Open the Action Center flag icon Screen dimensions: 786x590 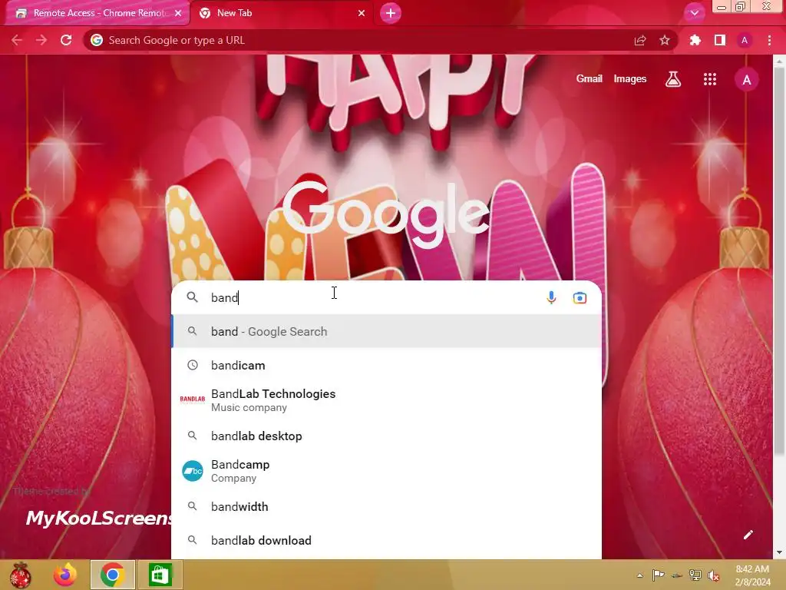coord(658,575)
